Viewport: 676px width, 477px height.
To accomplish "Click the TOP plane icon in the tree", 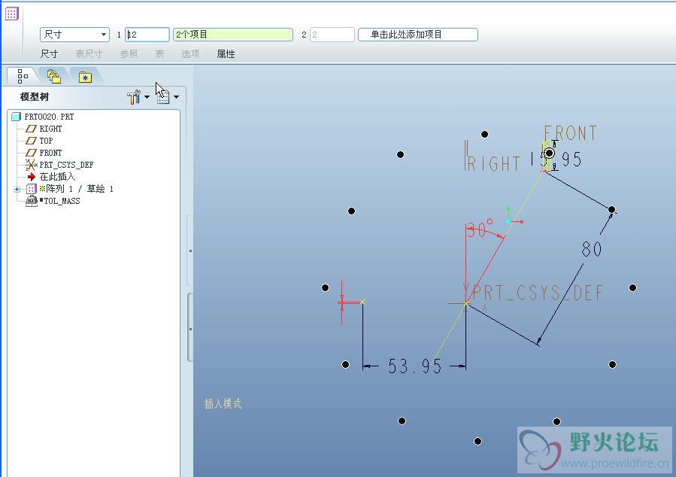I will click(x=31, y=141).
